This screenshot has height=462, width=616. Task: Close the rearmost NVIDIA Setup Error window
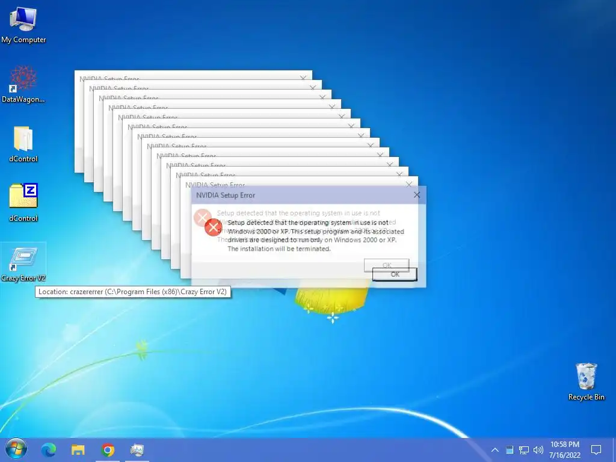(x=303, y=78)
